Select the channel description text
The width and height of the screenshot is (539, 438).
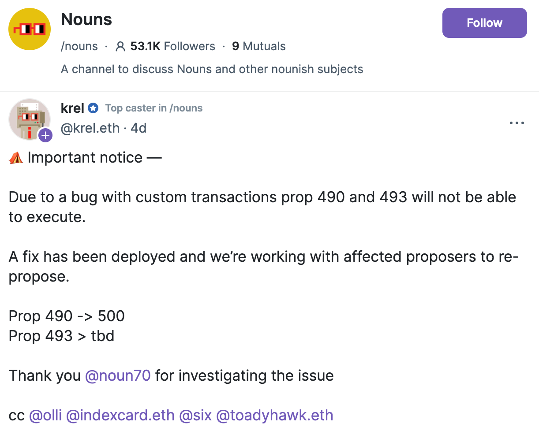212,69
